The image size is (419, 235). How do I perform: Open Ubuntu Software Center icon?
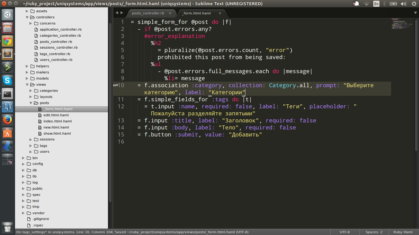(7, 133)
